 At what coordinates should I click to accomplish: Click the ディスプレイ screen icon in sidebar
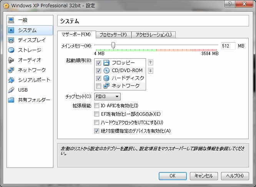point(11,40)
